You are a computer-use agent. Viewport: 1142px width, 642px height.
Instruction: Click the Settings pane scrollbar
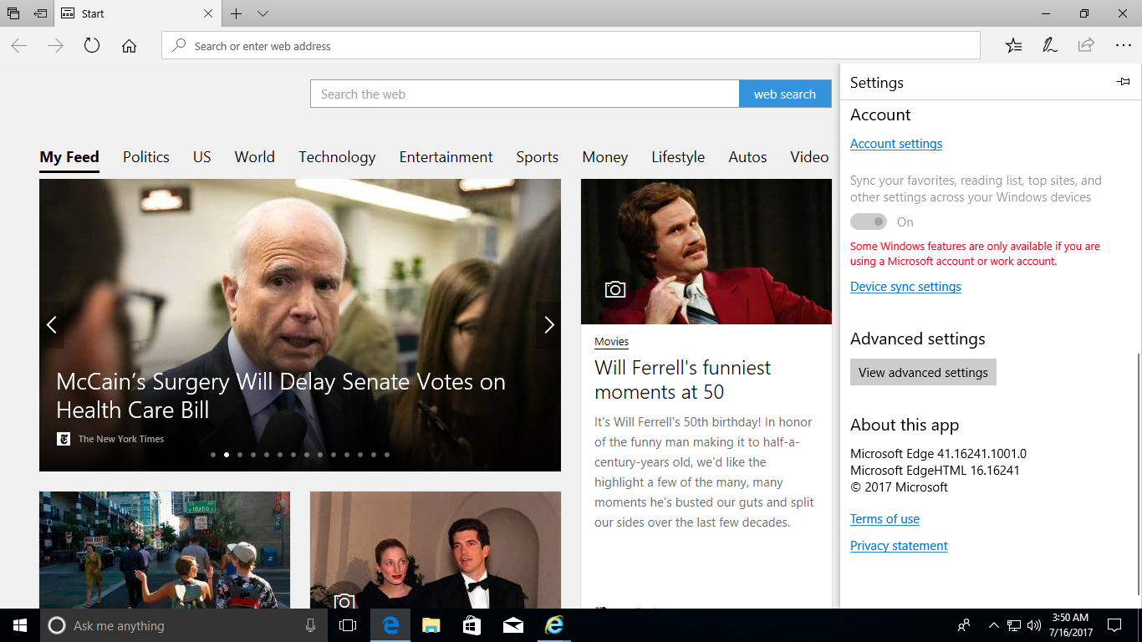(1137, 473)
